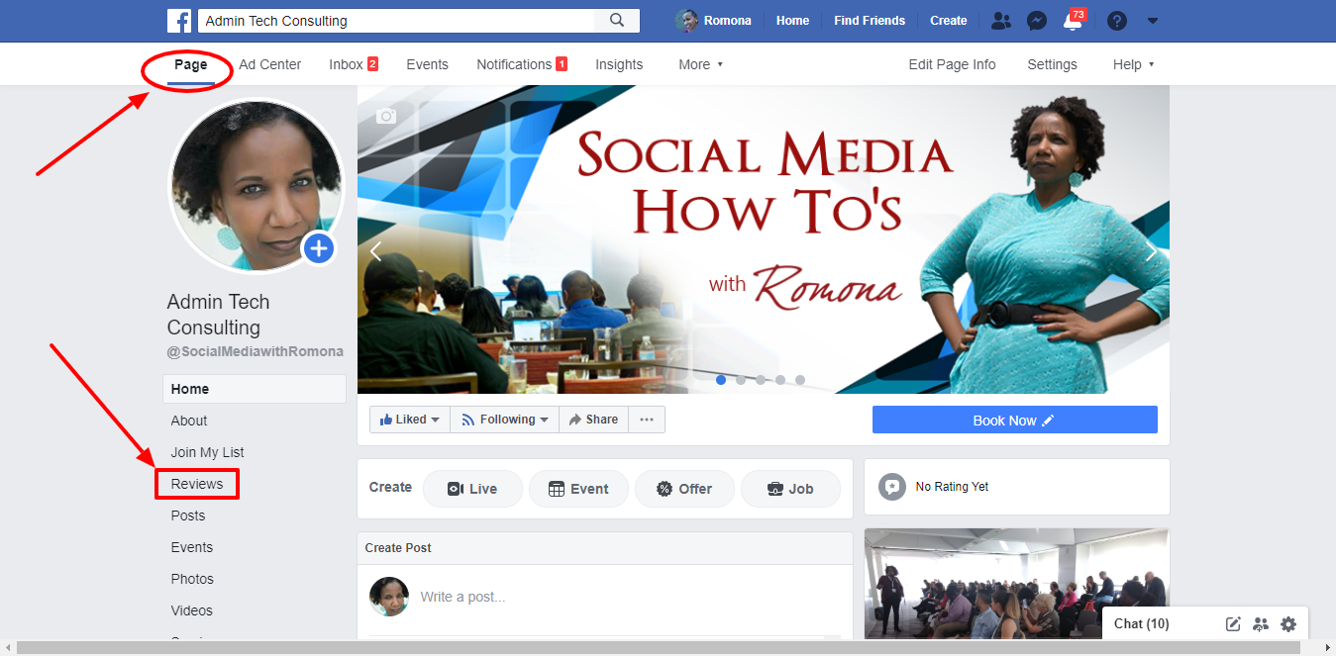
Task: Click the search magnifier button
Action: (x=617, y=21)
